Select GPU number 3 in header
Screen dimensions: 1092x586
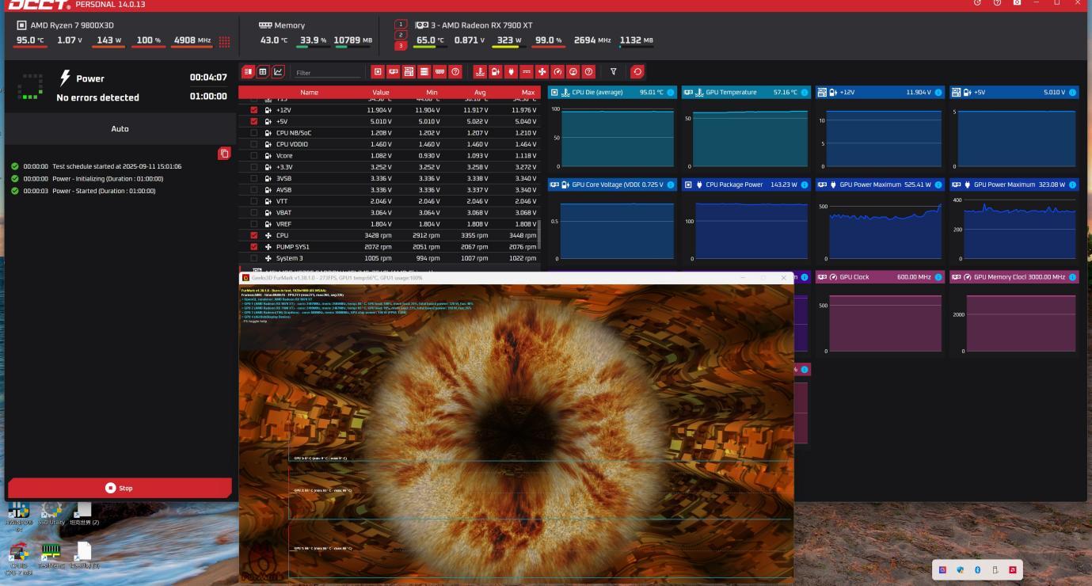coord(401,45)
